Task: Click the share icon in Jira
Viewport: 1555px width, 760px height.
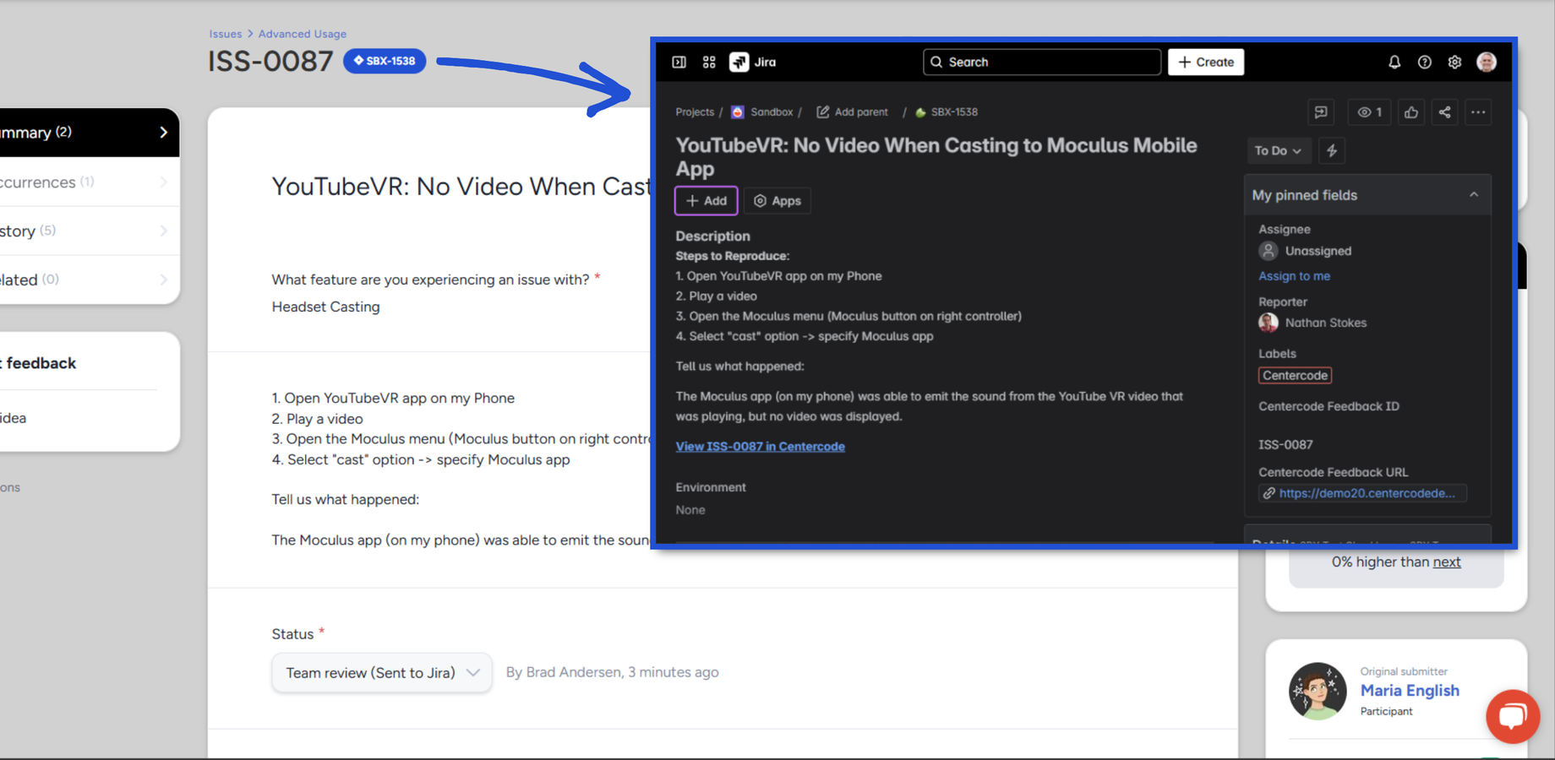Action: (1445, 112)
